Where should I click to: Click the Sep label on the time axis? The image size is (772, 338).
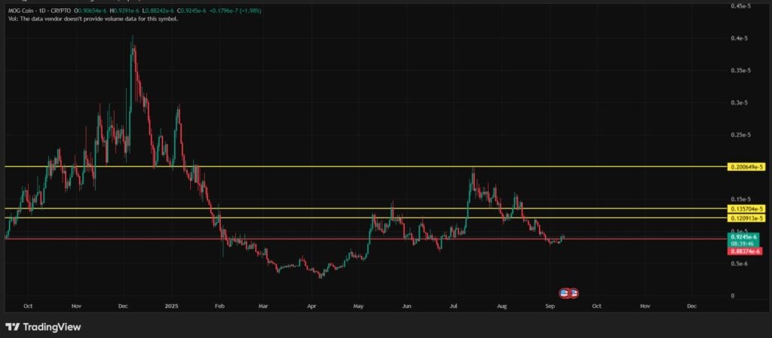tap(550, 306)
